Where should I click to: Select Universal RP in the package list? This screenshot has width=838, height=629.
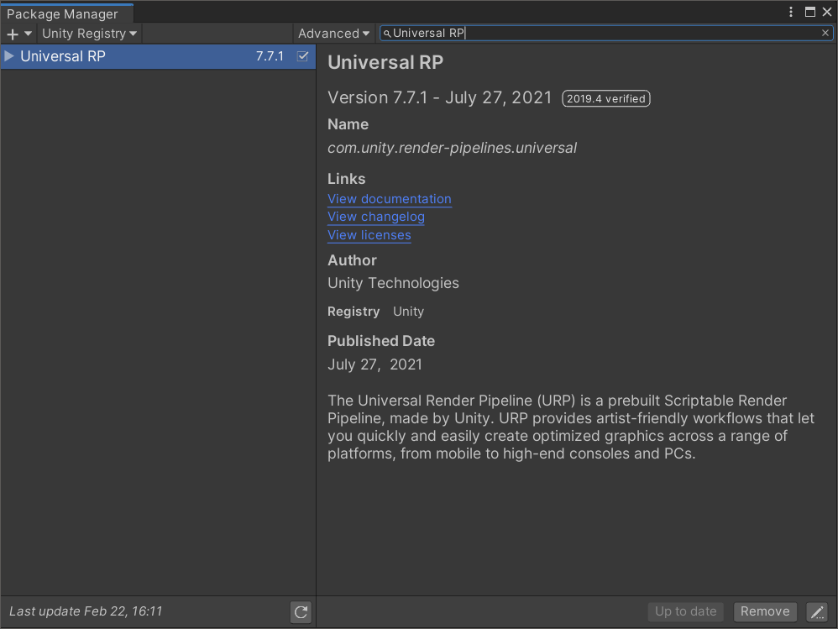pyautogui.click(x=126, y=55)
